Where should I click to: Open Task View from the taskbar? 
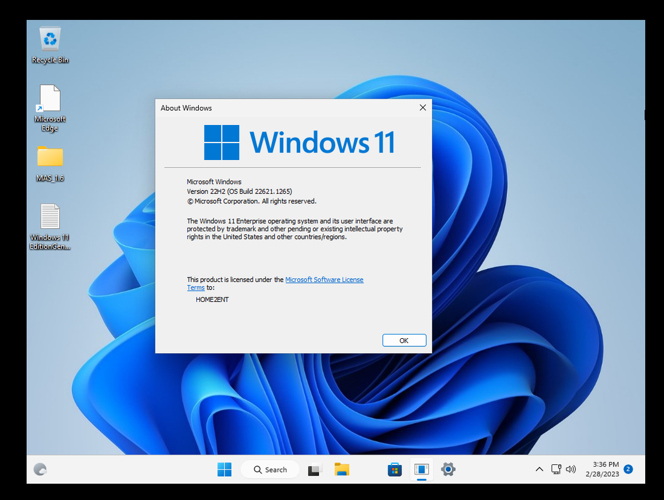coord(314,469)
